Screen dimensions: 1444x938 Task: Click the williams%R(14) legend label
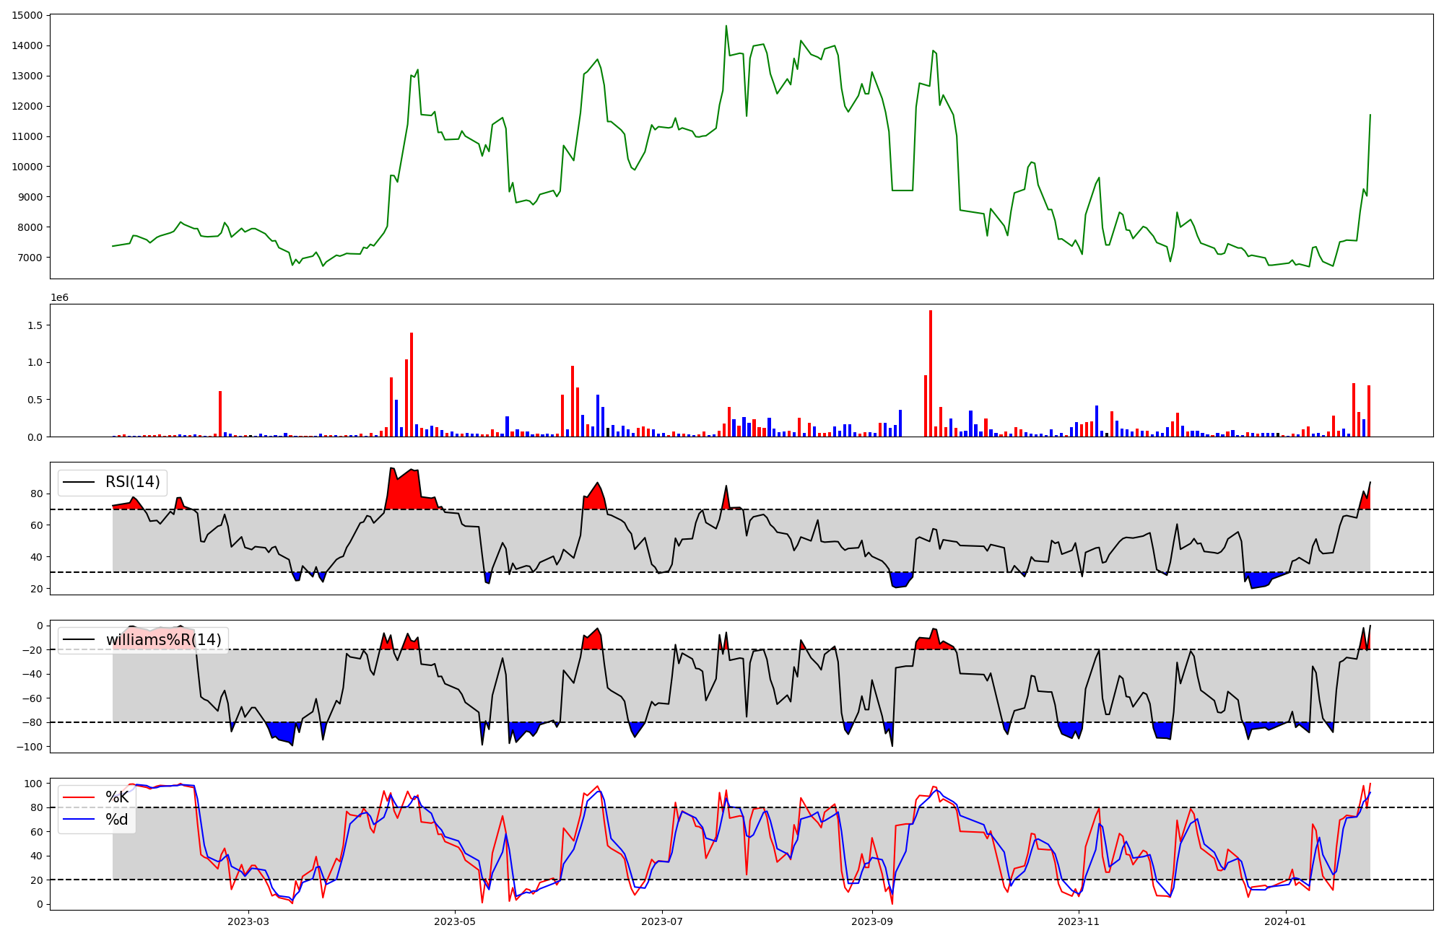click(x=163, y=640)
